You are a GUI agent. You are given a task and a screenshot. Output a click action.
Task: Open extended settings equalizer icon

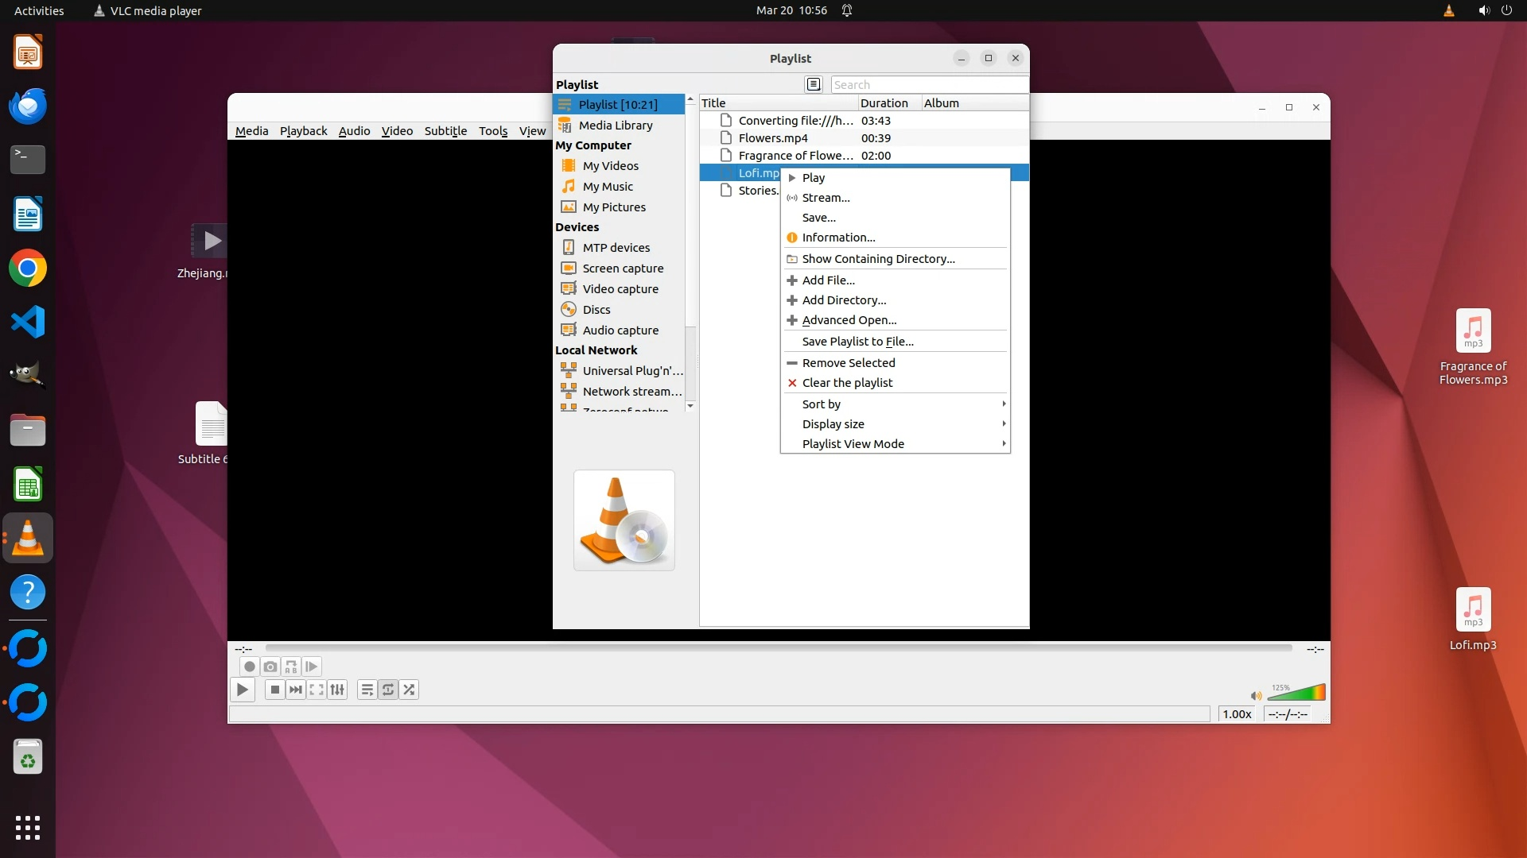(337, 690)
